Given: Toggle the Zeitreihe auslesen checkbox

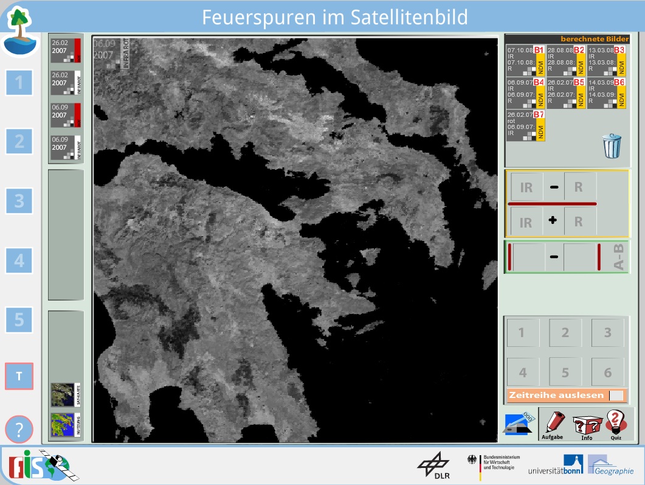Looking at the screenshot, I should [x=616, y=396].
